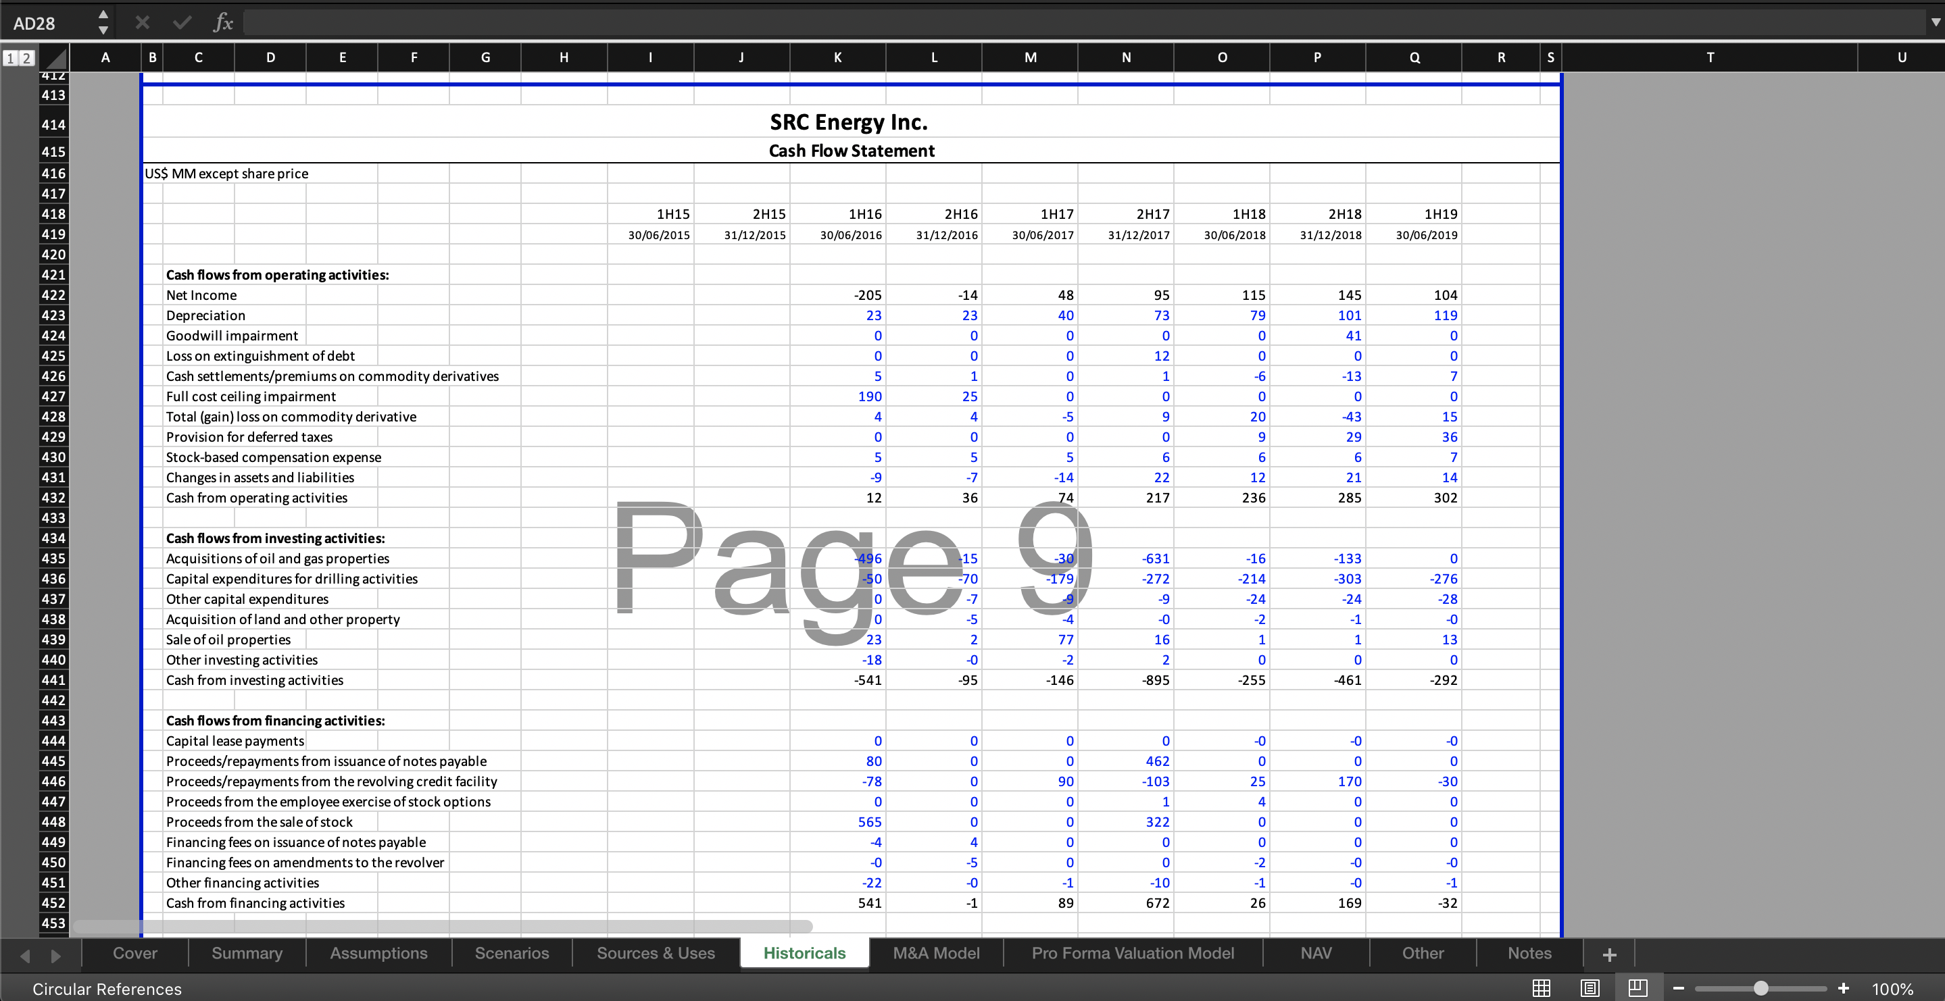Select Capital expenditures drilling 1H19 -276
The height and width of the screenshot is (1001, 1945).
pos(1414,578)
